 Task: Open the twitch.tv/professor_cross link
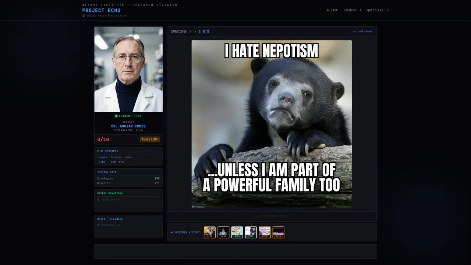tap(106, 16)
